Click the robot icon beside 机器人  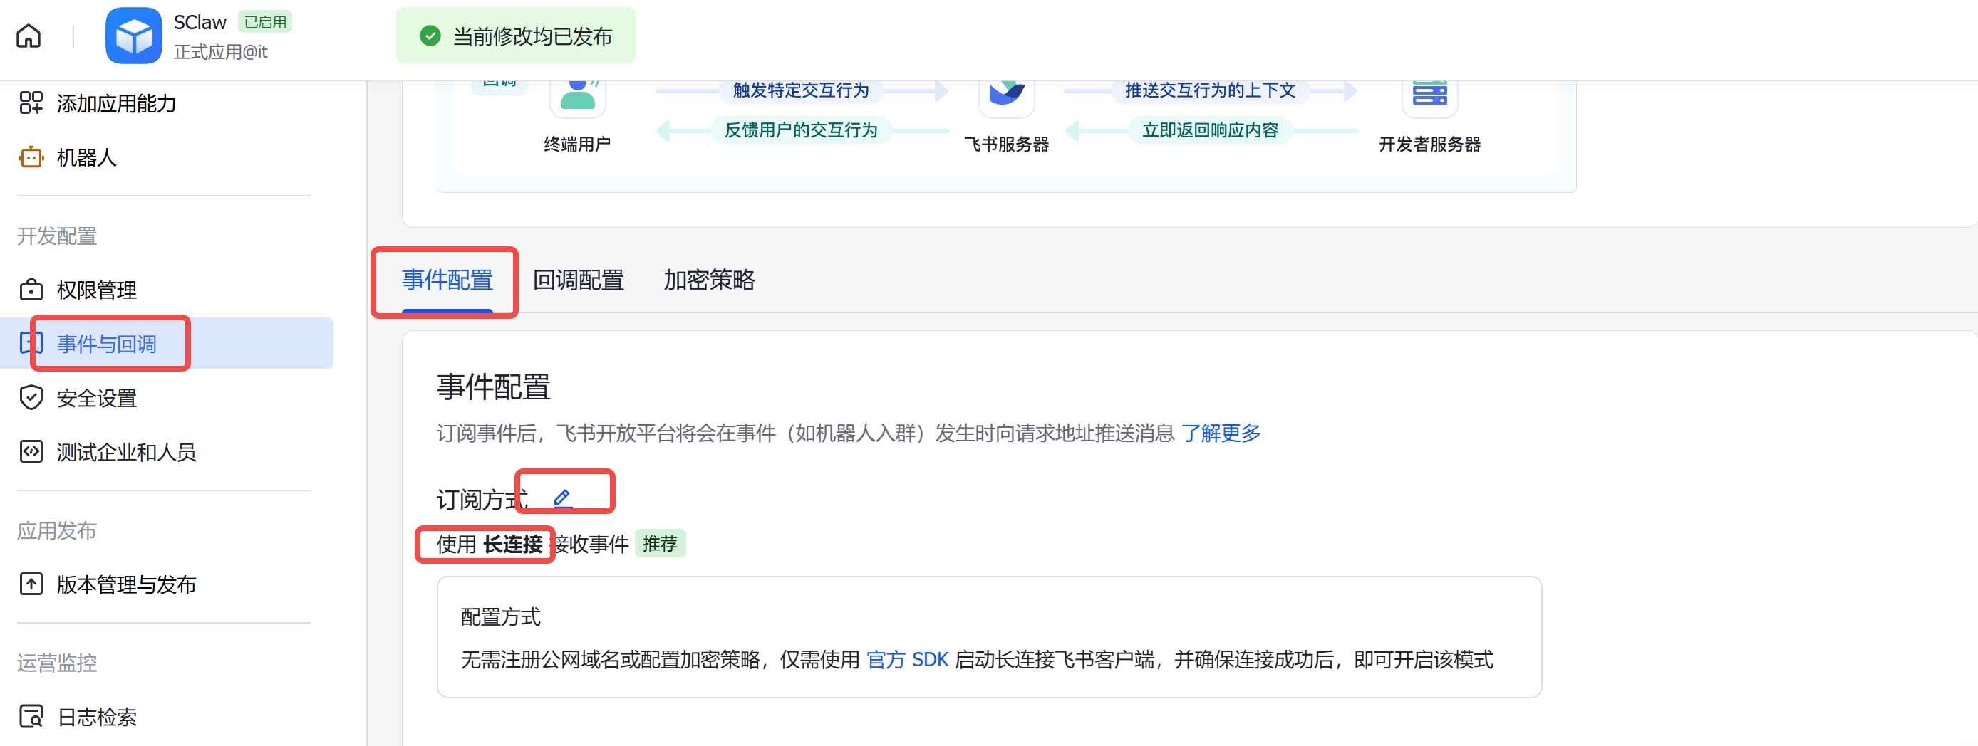tap(31, 157)
